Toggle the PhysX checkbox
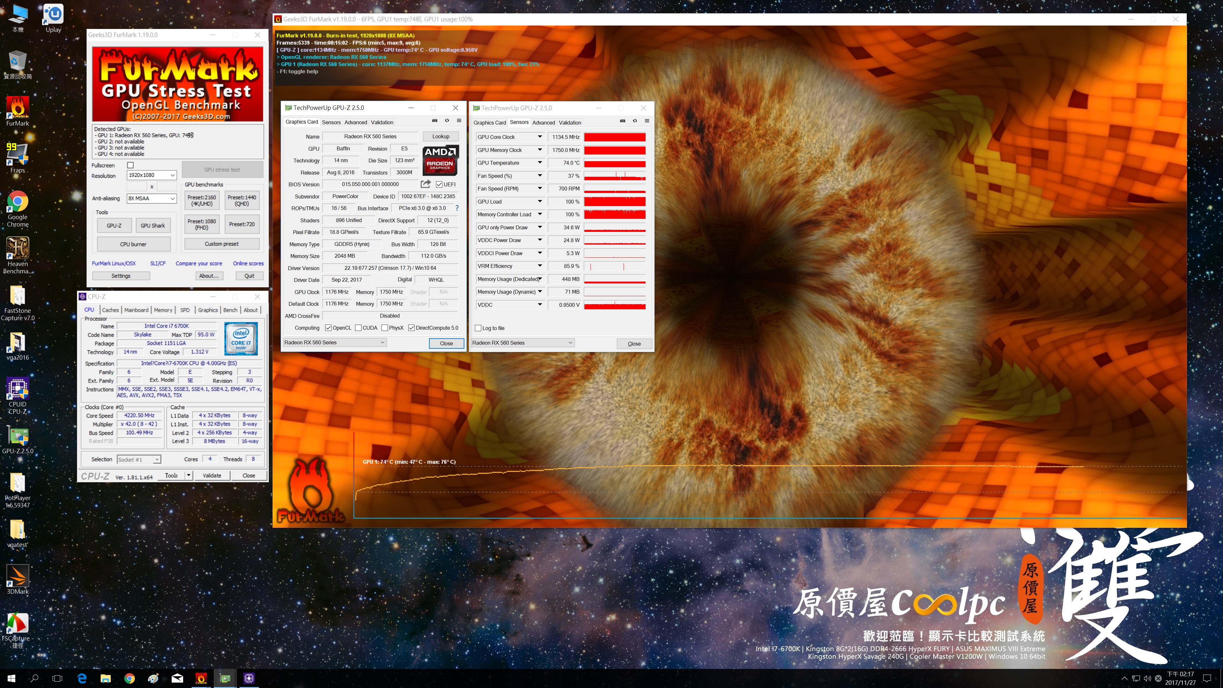 coord(384,328)
